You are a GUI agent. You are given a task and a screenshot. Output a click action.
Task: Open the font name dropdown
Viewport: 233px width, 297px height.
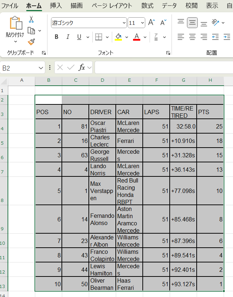[x=124, y=23]
